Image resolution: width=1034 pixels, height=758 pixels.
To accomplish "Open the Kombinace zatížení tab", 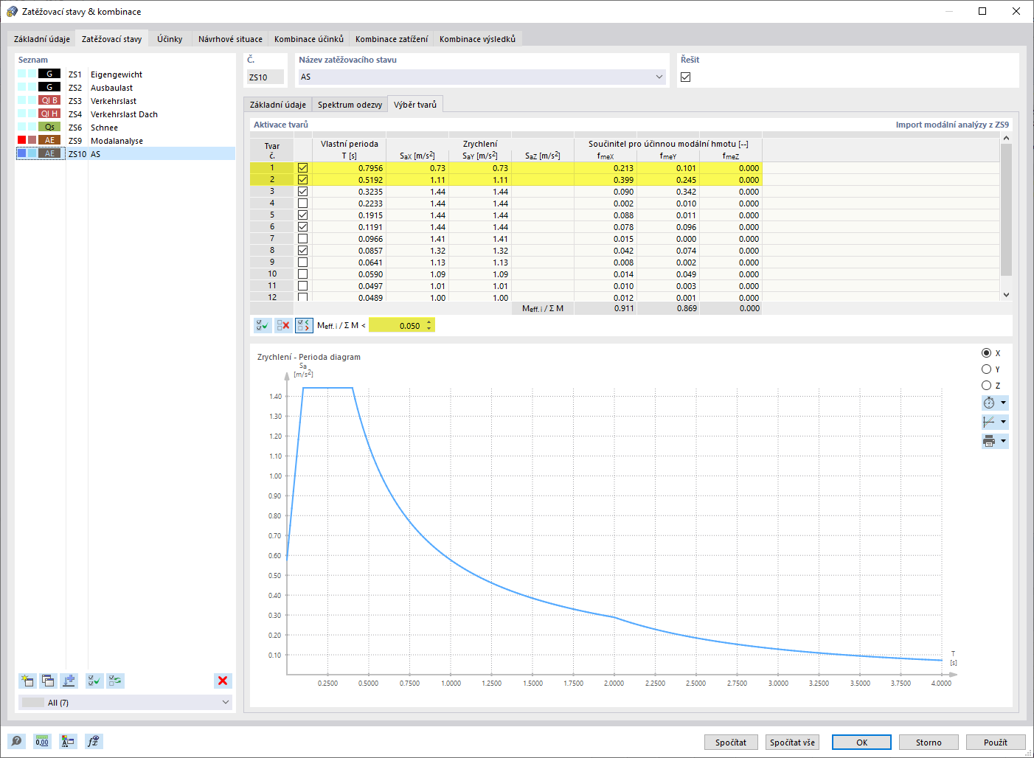I will pyautogui.click(x=391, y=39).
